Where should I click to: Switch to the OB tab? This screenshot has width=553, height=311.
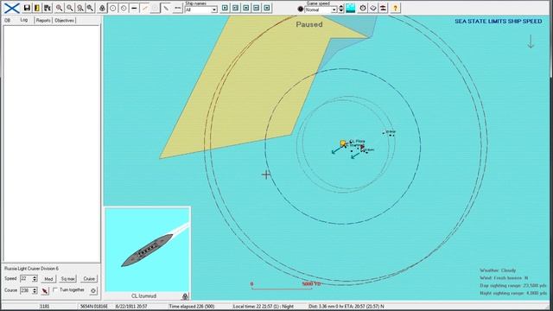tap(8, 21)
